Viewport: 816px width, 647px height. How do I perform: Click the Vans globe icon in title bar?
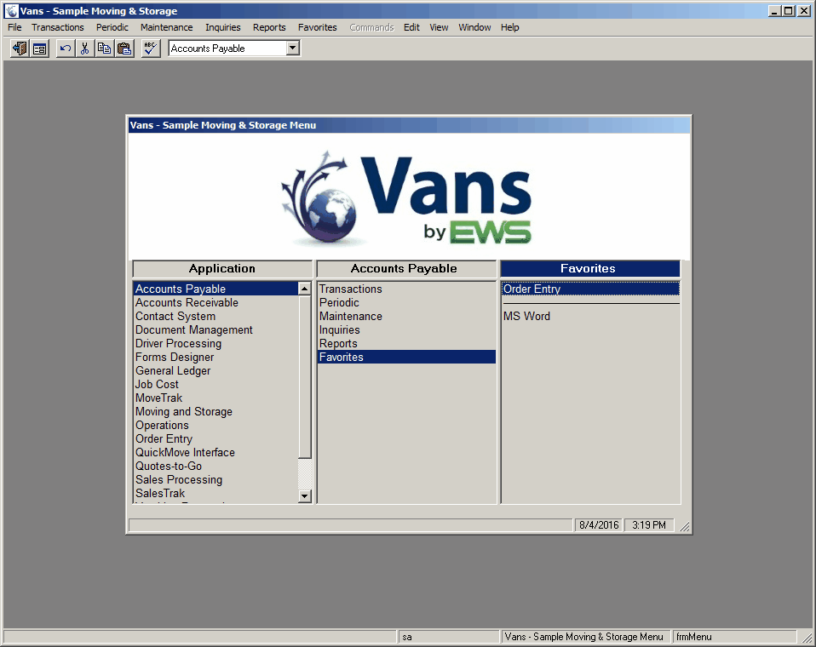(11, 11)
